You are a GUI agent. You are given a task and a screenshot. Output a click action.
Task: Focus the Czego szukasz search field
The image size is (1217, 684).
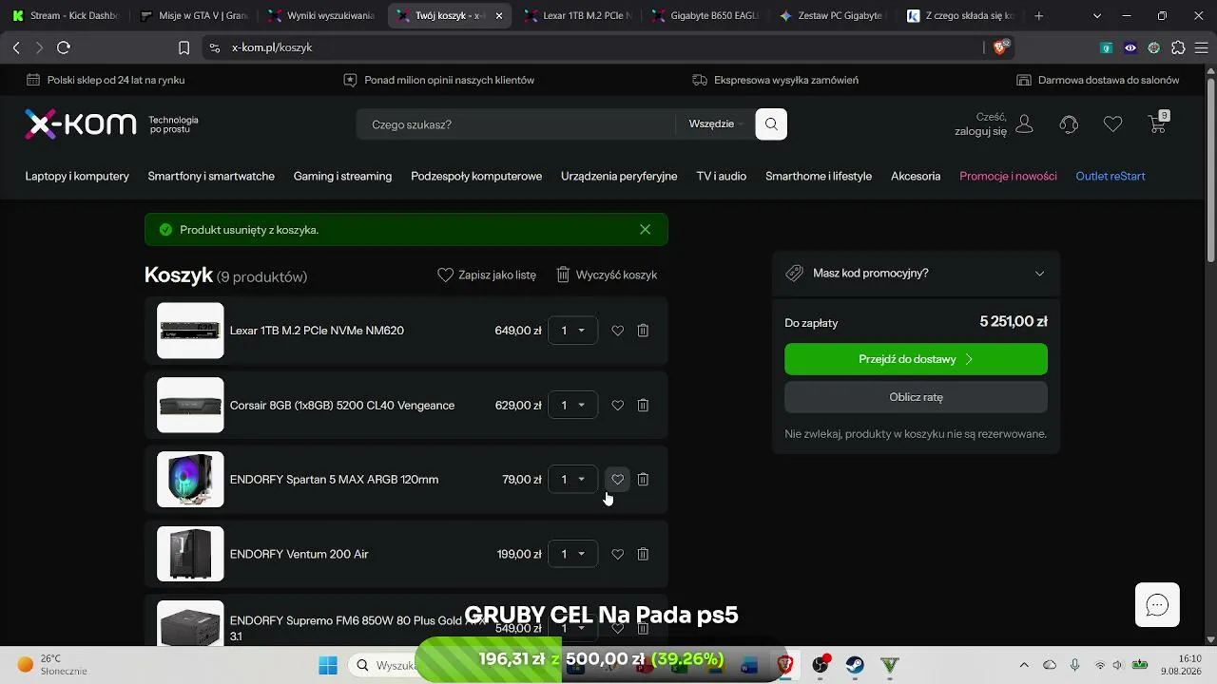pos(516,124)
